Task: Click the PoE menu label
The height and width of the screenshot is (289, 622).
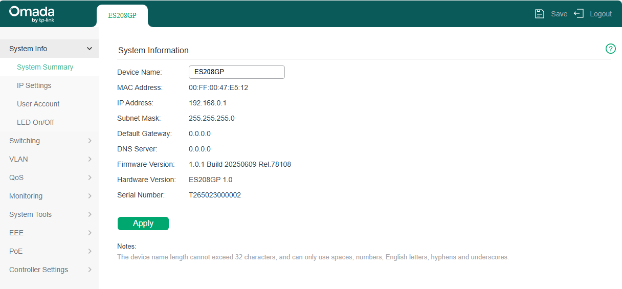Action: (x=16, y=251)
